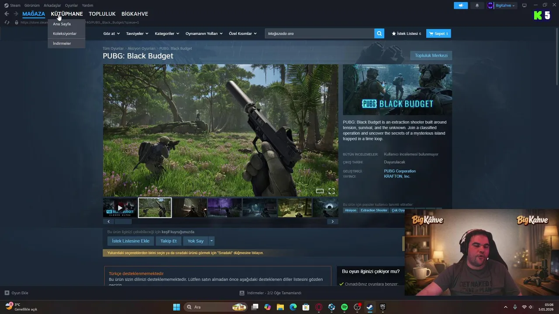Open the Windows Start menu

(176, 307)
